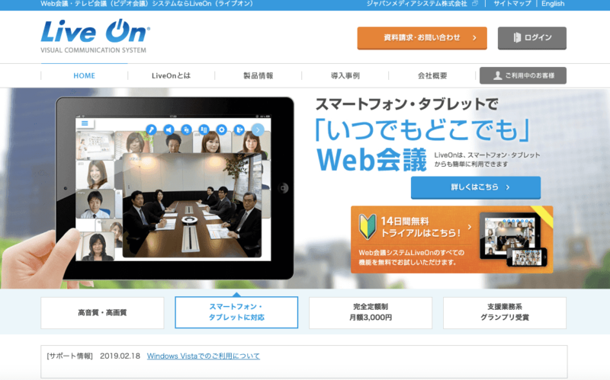
Task: Click the exit icon on tablet toolbar
Action: pyautogui.click(x=239, y=129)
